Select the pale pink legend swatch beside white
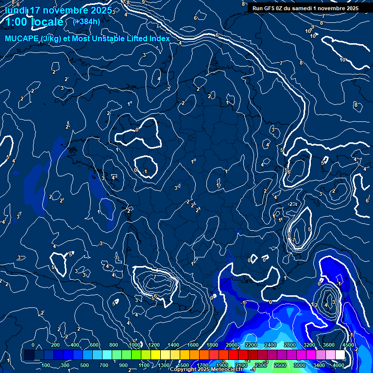Image resolution: width=373 pixels, height=373 pixels. (x=330, y=355)
